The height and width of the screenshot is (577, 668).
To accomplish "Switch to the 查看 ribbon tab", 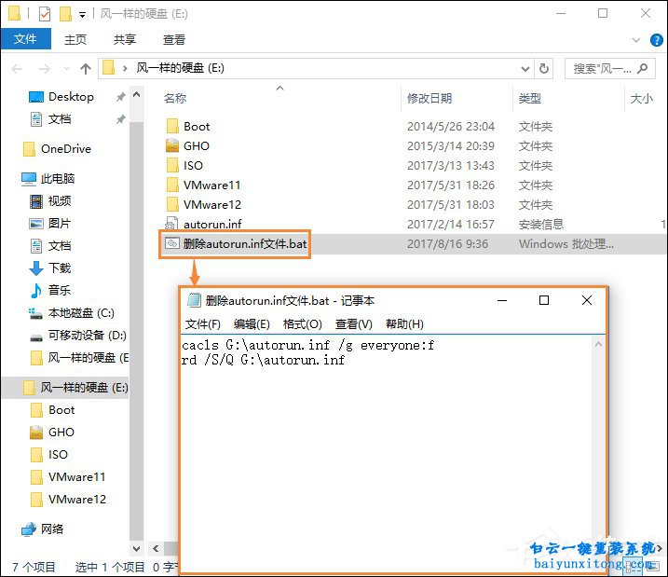I will coord(174,40).
